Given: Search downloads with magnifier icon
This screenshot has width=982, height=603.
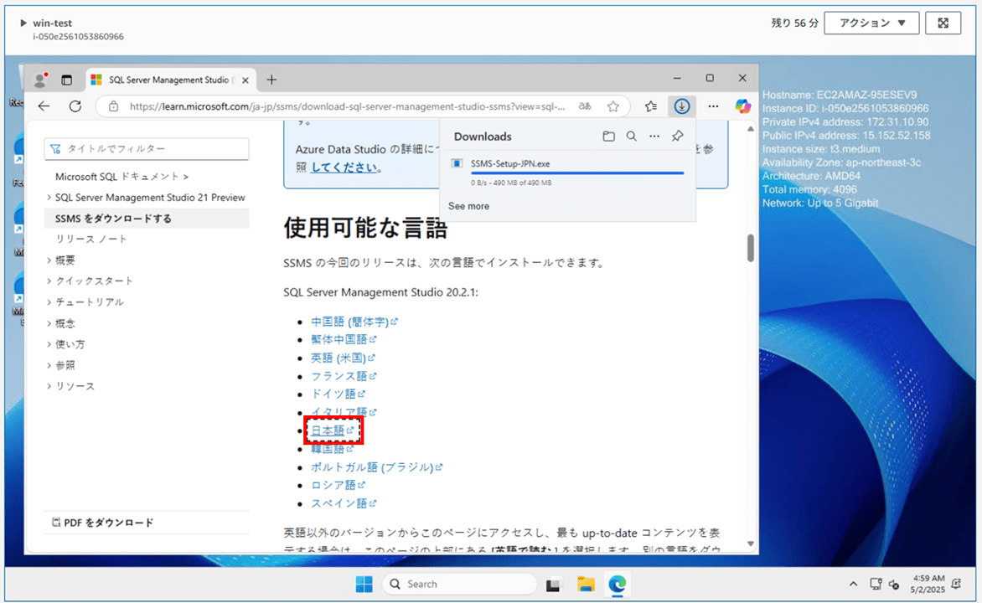Looking at the screenshot, I should (631, 136).
